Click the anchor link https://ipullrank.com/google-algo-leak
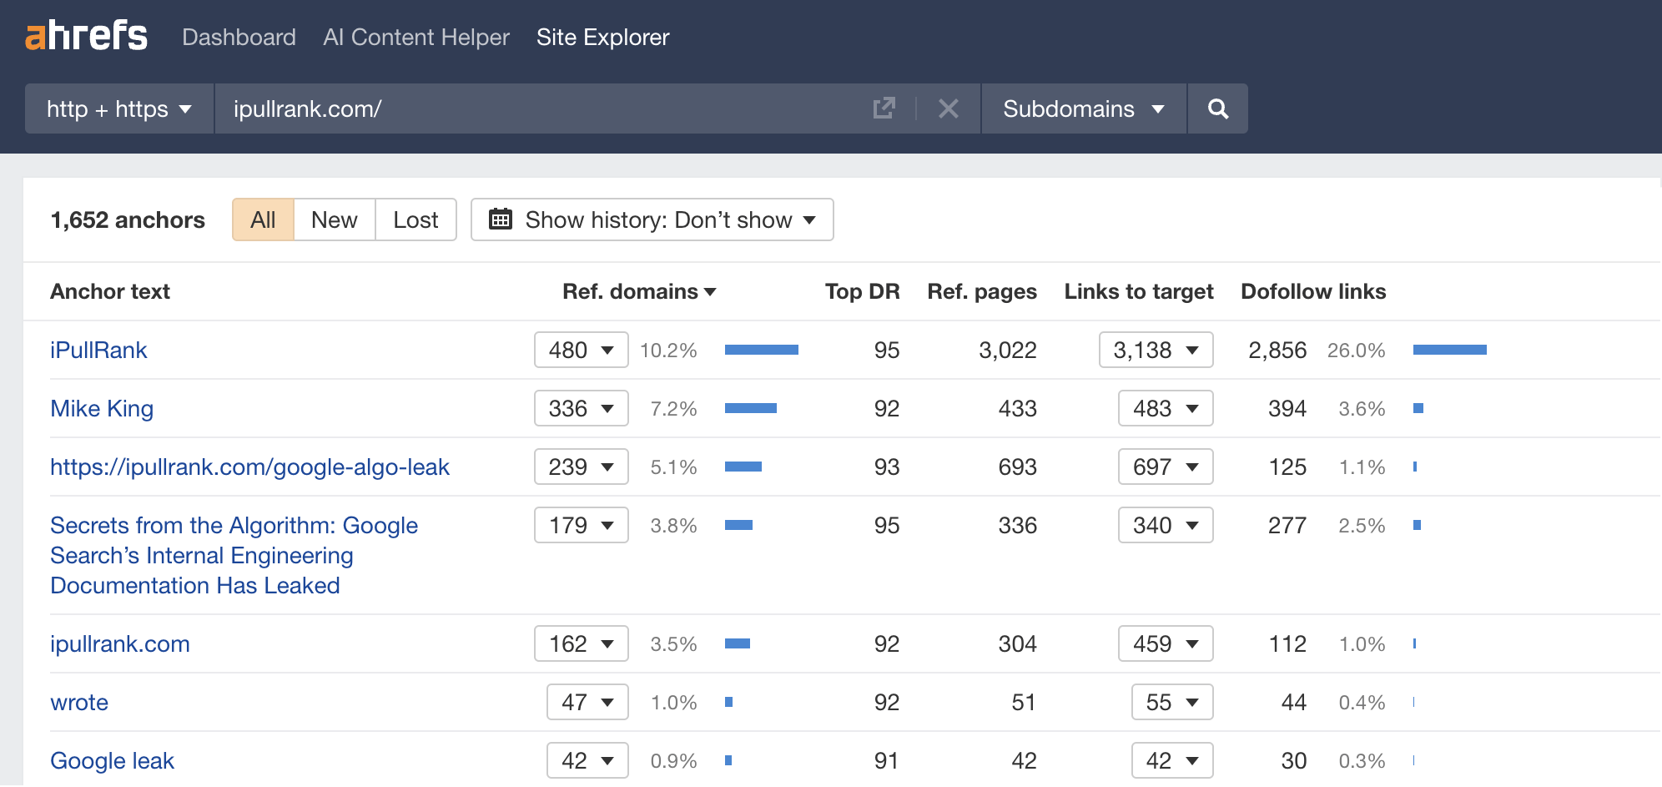The height and width of the screenshot is (787, 1662). point(249,467)
